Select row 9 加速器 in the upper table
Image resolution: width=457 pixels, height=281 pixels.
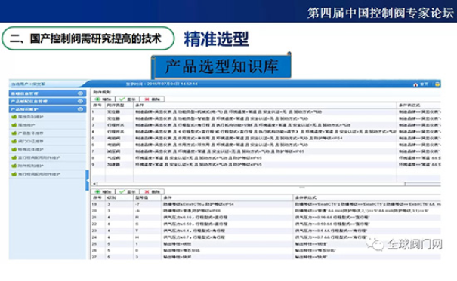coord(266,165)
